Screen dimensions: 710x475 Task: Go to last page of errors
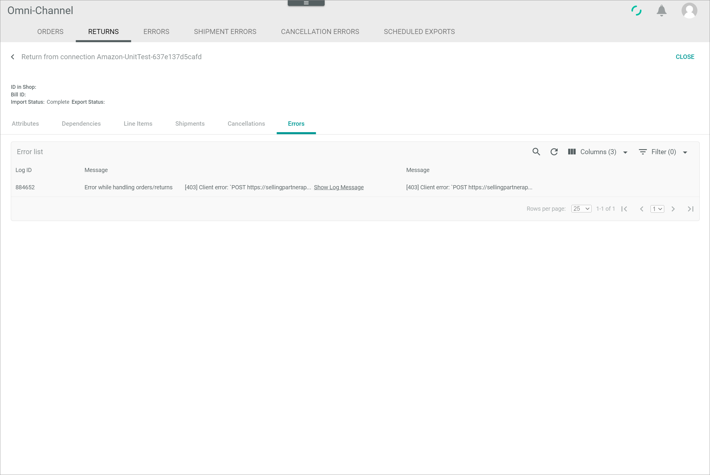(x=690, y=209)
